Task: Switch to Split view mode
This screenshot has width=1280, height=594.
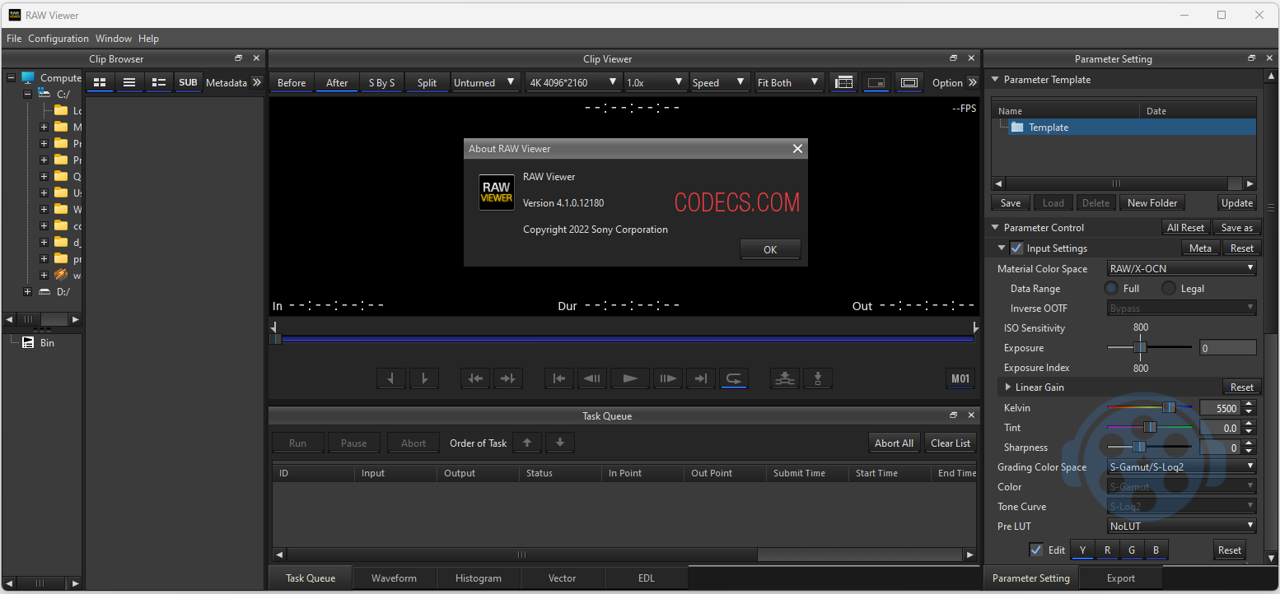Action: pos(427,82)
